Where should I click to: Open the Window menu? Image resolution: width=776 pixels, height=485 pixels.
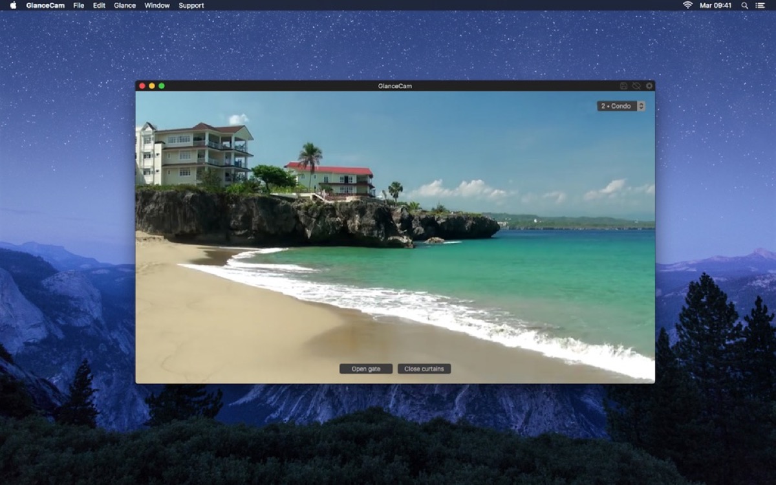(x=157, y=5)
